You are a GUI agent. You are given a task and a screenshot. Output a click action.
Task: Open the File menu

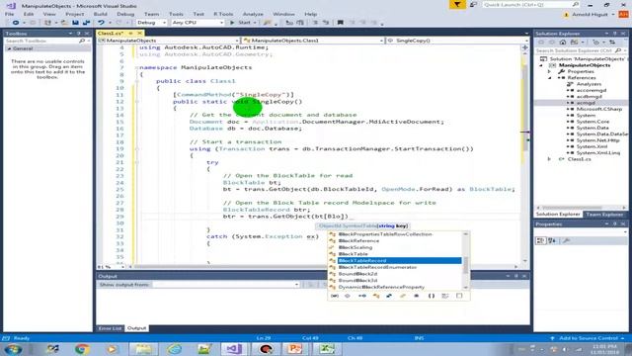tap(9, 14)
